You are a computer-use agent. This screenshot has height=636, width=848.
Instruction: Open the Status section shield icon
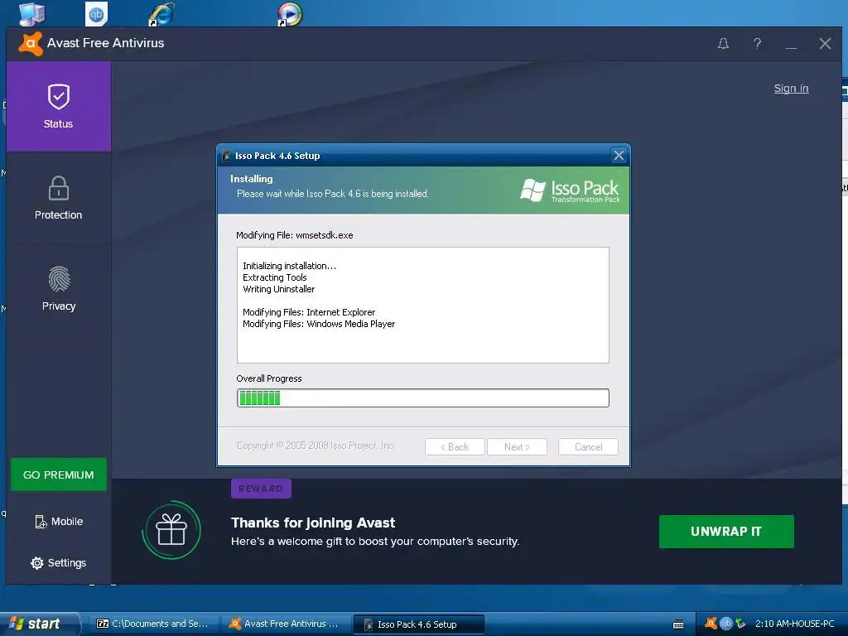tap(59, 98)
